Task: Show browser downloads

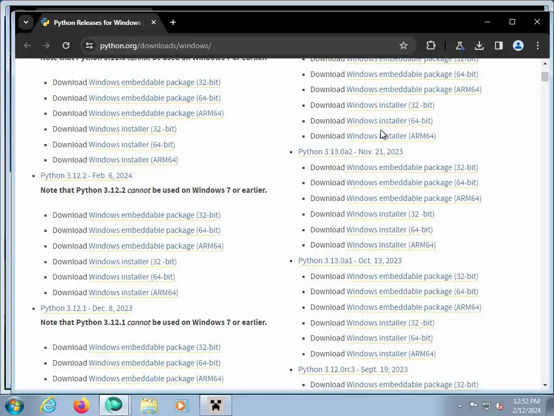Action: pos(479,45)
